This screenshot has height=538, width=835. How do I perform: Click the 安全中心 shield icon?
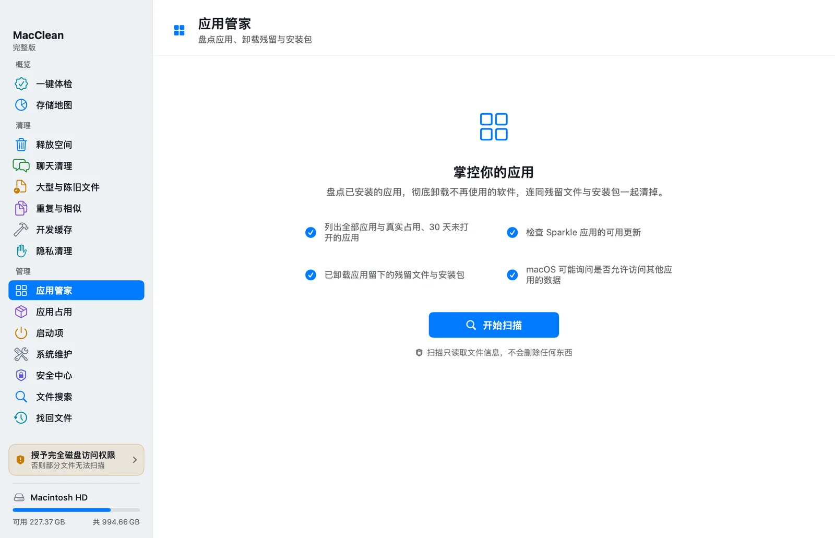pos(21,375)
